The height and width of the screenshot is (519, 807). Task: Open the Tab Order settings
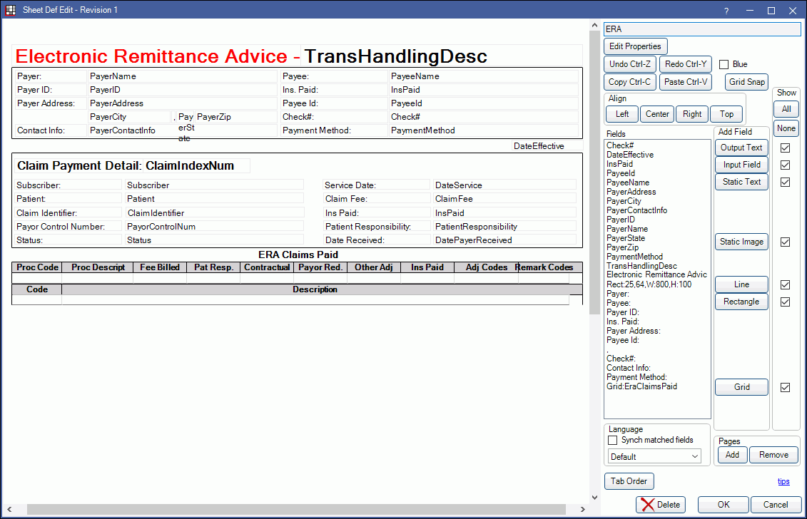[x=629, y=481]
